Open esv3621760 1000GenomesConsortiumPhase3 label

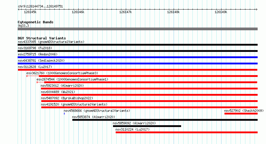62,73
